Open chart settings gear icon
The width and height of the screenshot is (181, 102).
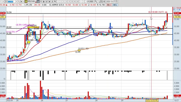tap(104, 2)
